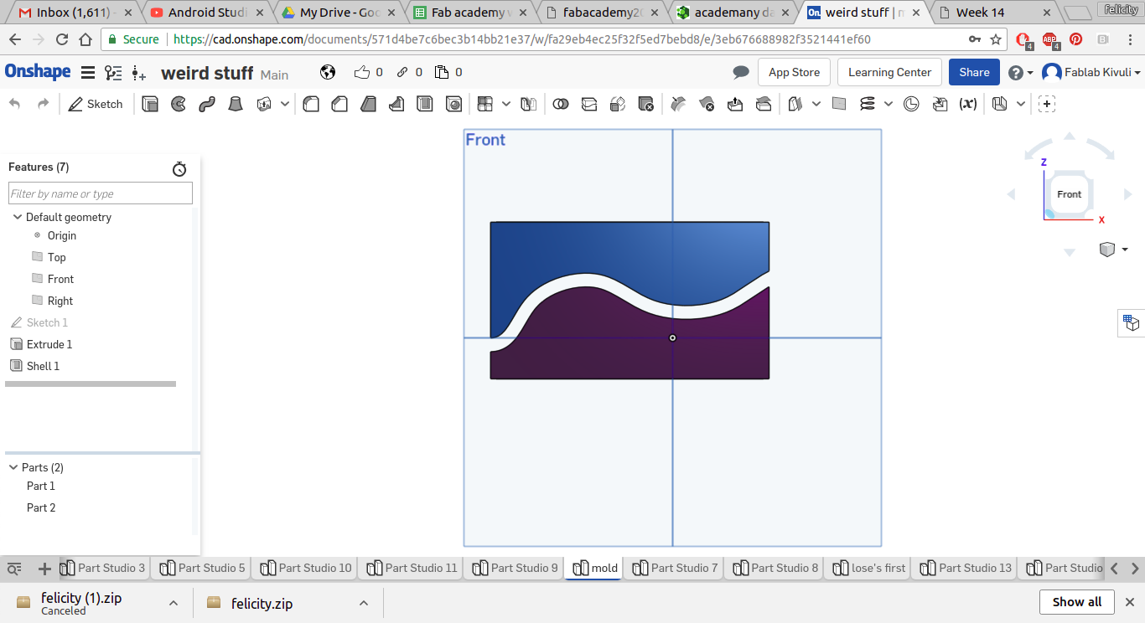
Task: Click the blue Share button
Action: coord(974,72)
